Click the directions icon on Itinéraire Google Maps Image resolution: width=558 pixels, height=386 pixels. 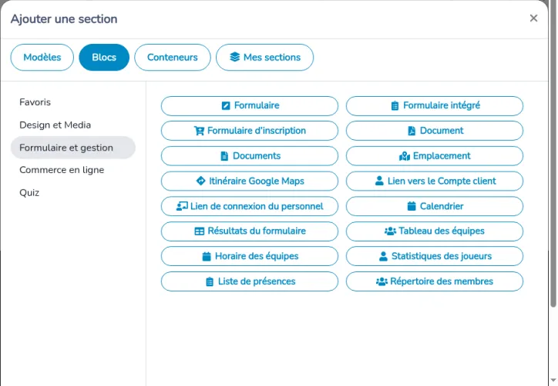[x=200, y=181]
